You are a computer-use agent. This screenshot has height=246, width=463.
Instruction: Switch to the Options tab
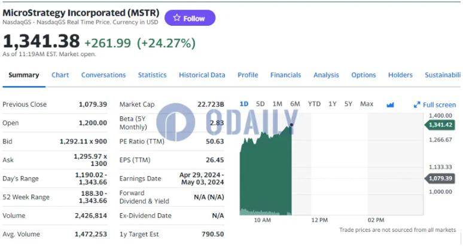coord(363,75)
